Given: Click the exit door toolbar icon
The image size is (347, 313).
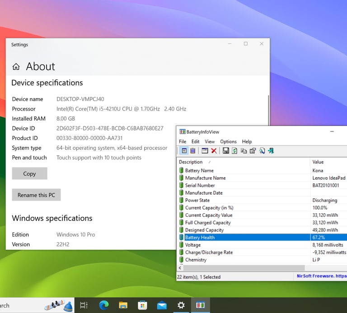Looking at the screenshot, I should pos(271,151).
